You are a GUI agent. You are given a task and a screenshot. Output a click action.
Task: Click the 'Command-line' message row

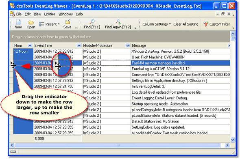click(181, 75)
